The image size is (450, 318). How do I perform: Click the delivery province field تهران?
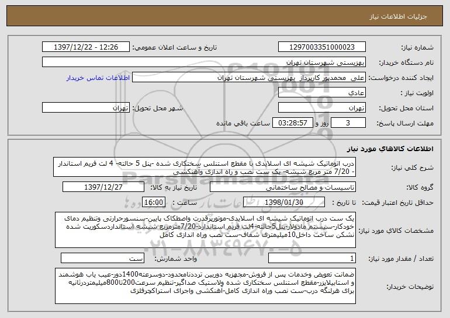tap(321, 108)
